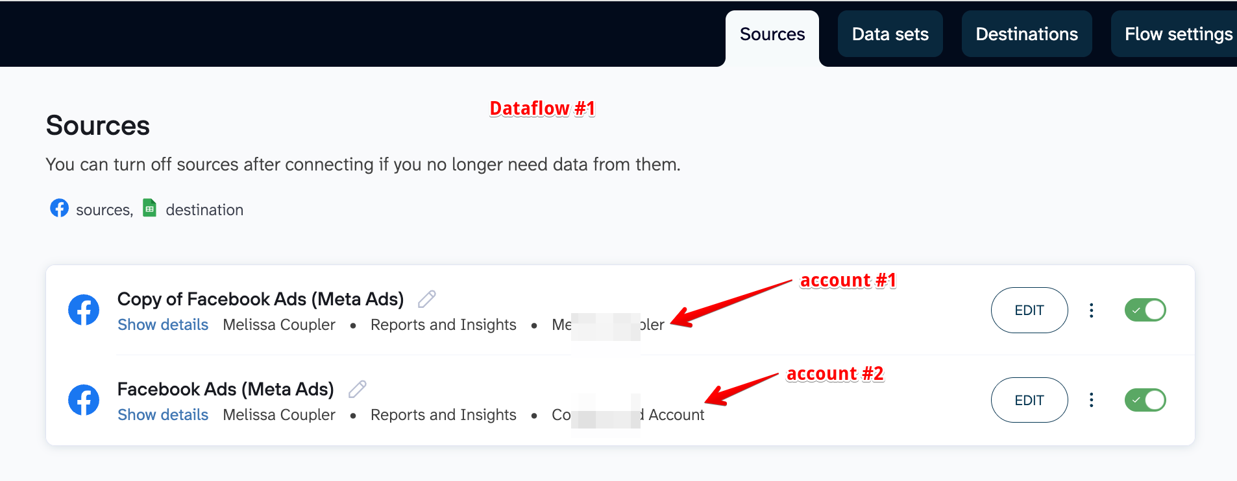Turn off the Copy of Facebook Ads source

[1145, 311]
